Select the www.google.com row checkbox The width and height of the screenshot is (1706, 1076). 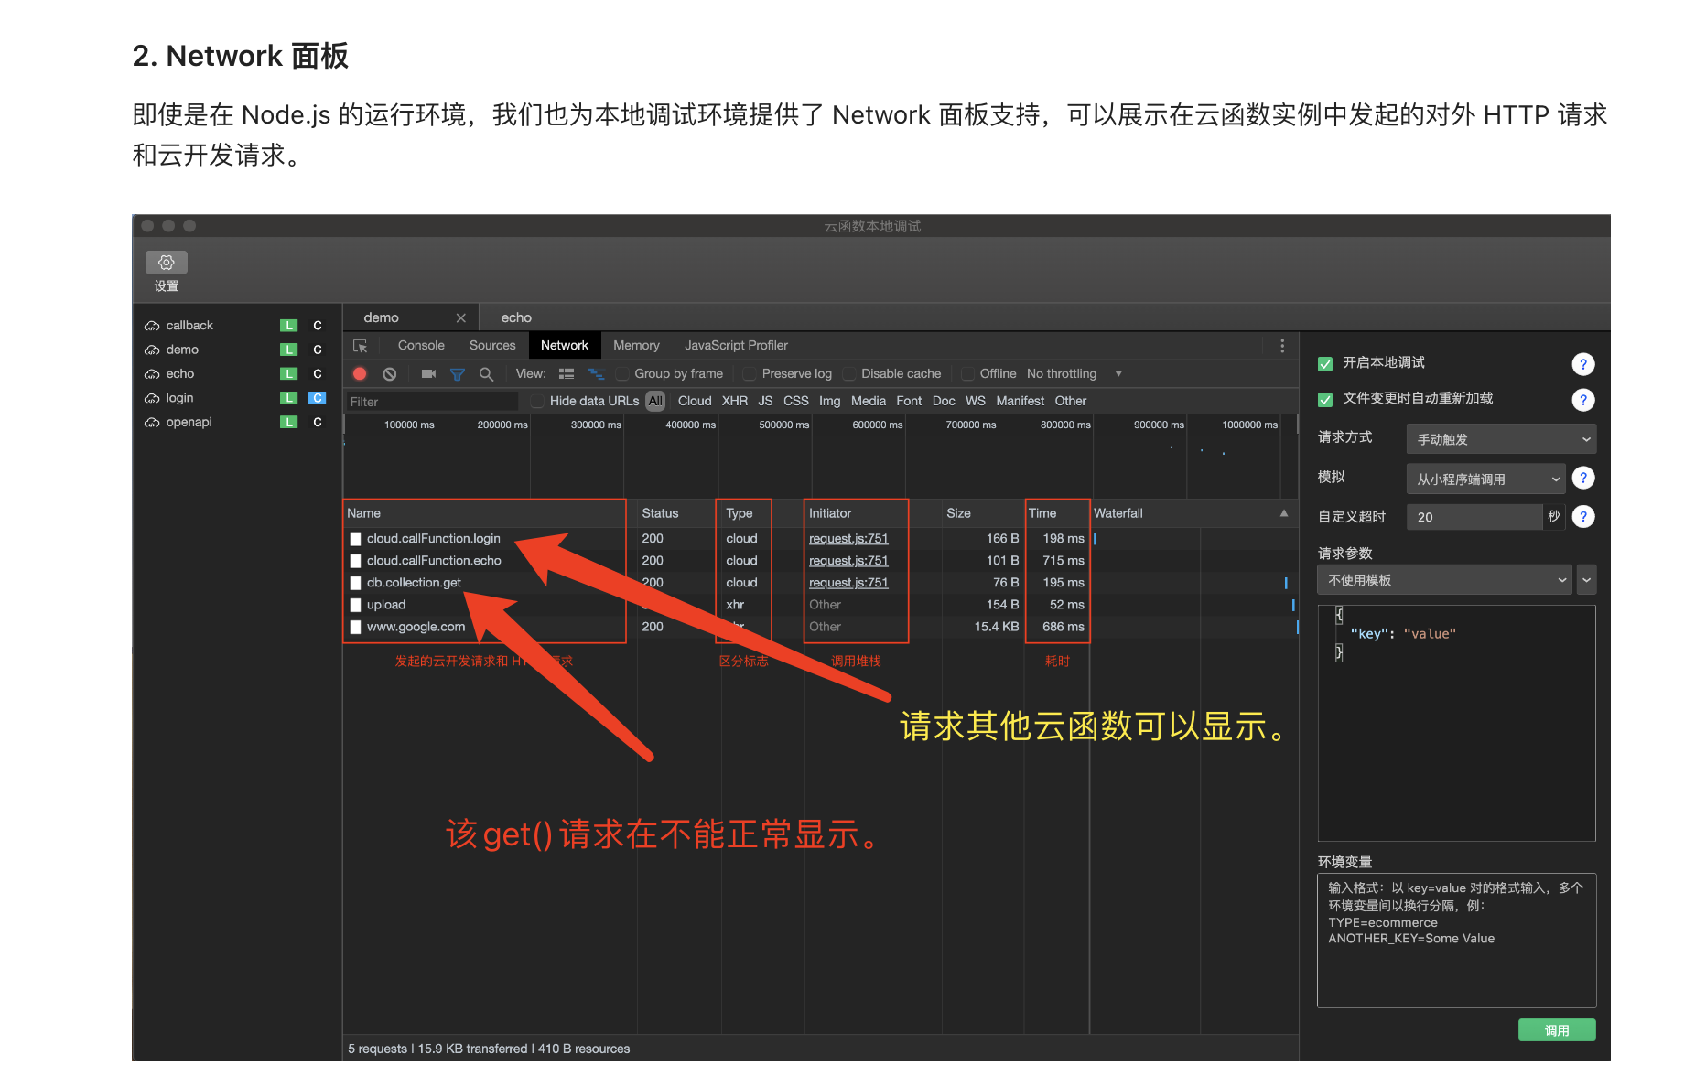(x=355, y=627)
